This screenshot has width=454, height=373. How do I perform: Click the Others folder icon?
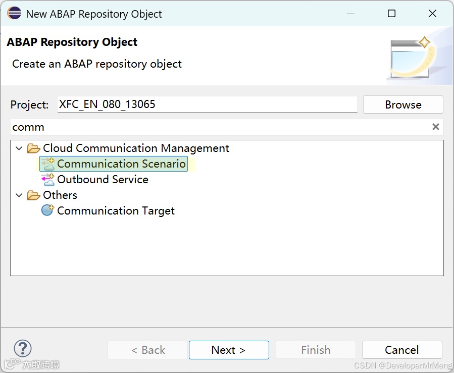34,195
